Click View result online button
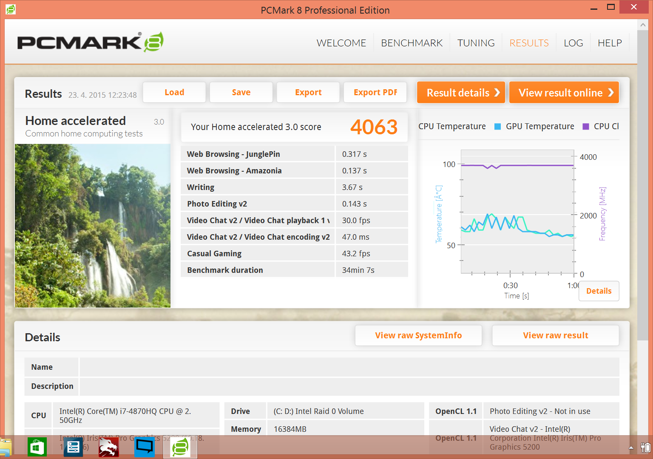Viewport: 653px width, 459px height. point(564,92)
